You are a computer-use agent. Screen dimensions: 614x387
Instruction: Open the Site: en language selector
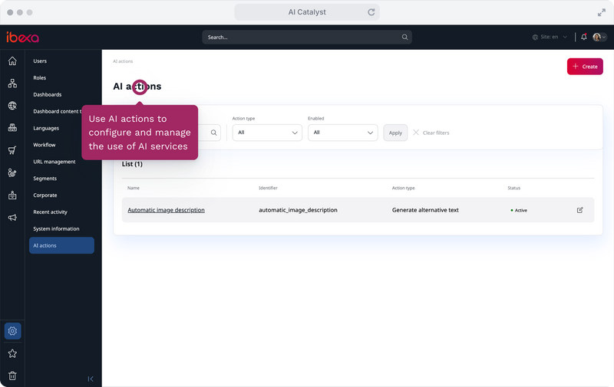550,37
